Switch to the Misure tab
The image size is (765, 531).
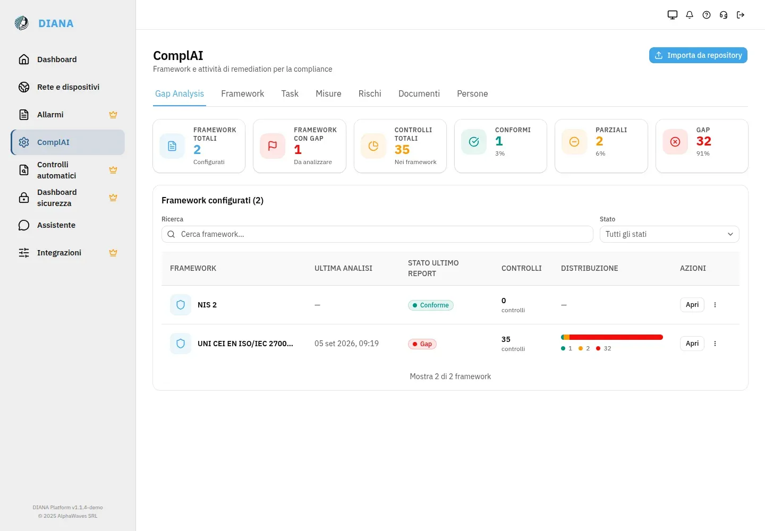328,94
